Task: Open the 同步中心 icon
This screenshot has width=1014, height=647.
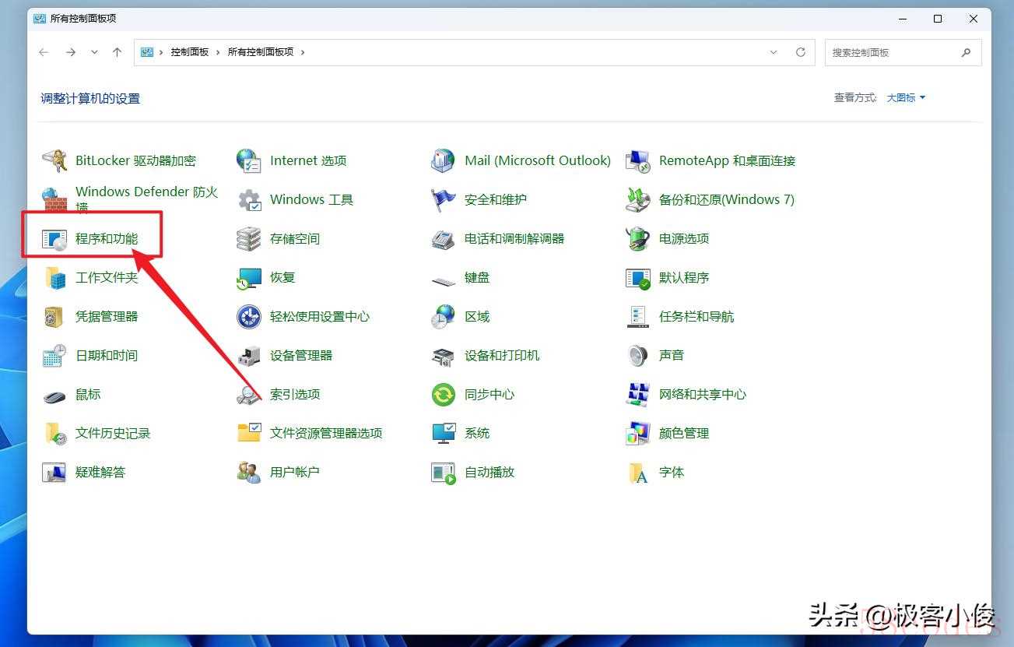Action: pyautogui.click(x=444, y=395)
